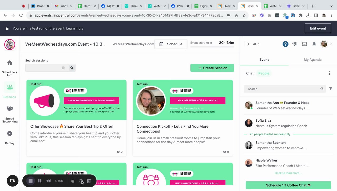The width and height of the screenshot is (337, 191).
Task: Open people filter funnel icon
Action: 331,89
